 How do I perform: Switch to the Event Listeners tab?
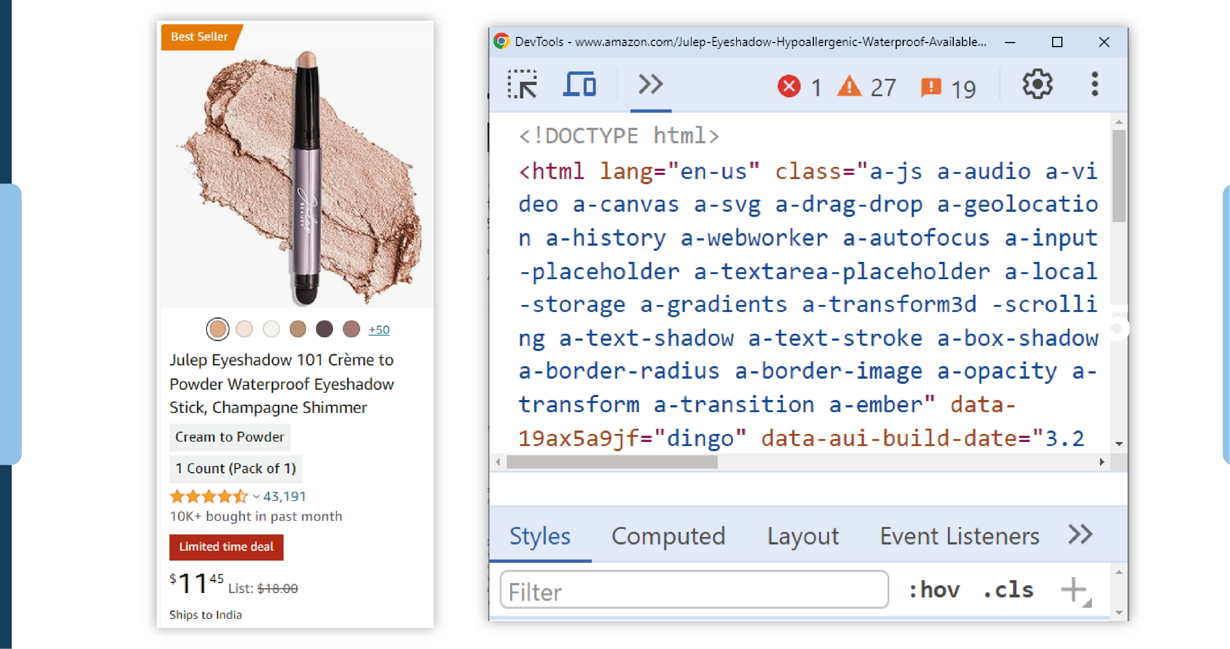click(959, 536)
